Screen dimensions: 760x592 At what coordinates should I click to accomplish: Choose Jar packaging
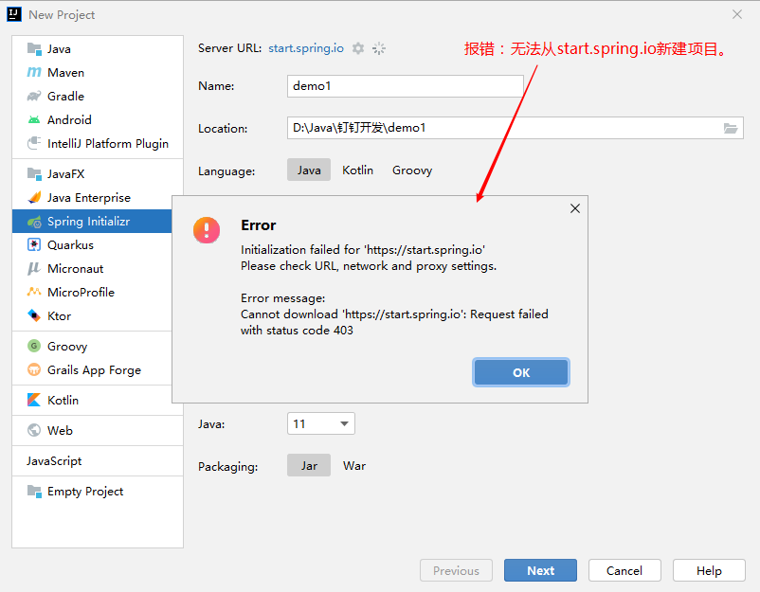pos(309,466)
